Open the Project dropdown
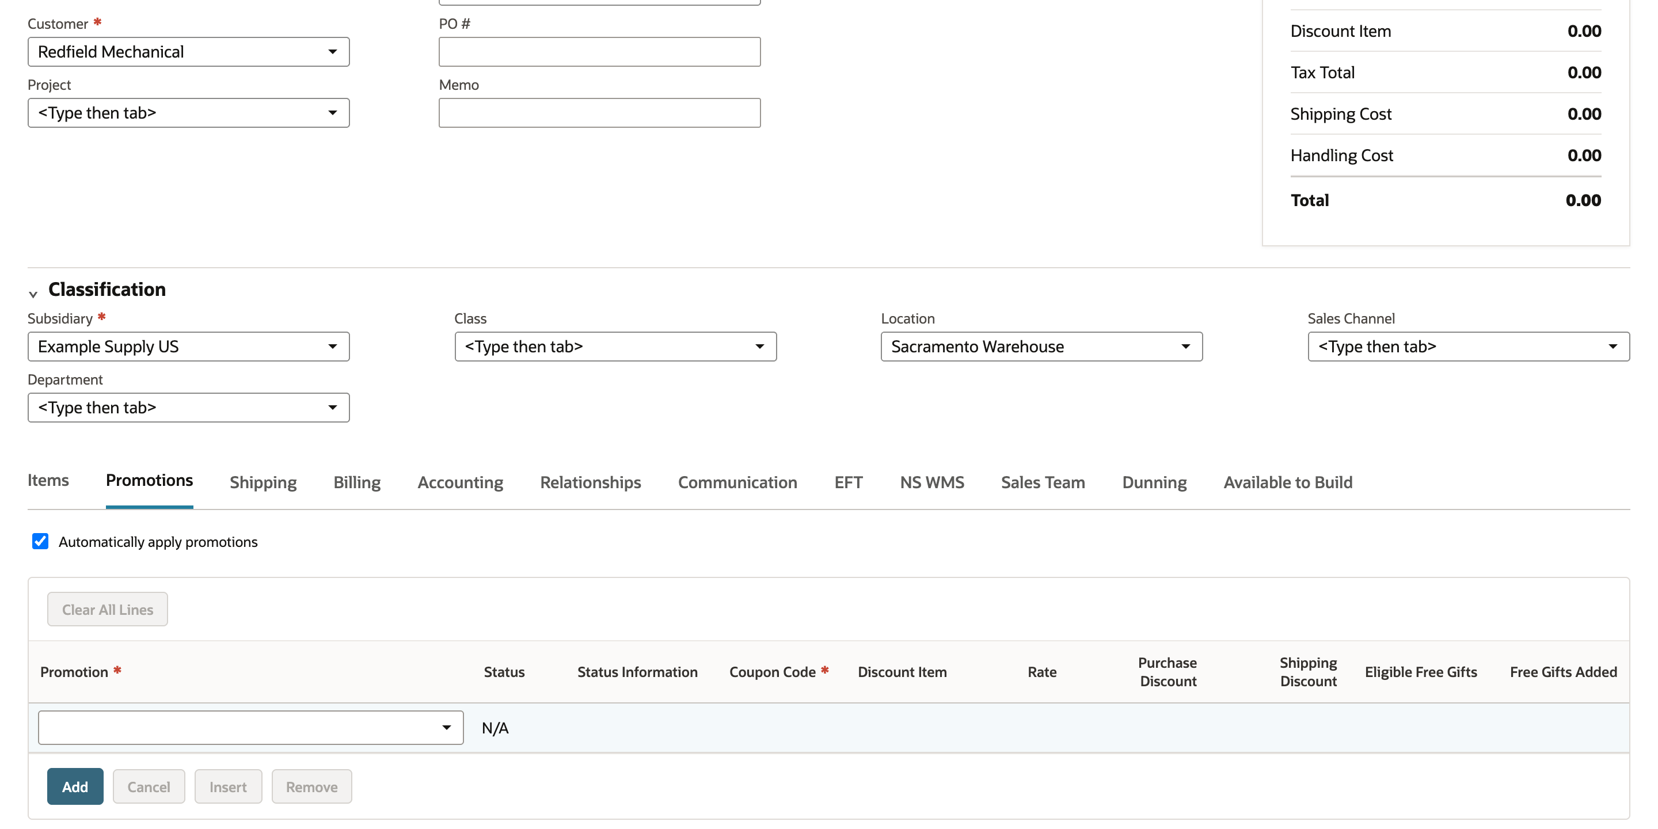The image size is (1658, 829). (x=188, y=113)
